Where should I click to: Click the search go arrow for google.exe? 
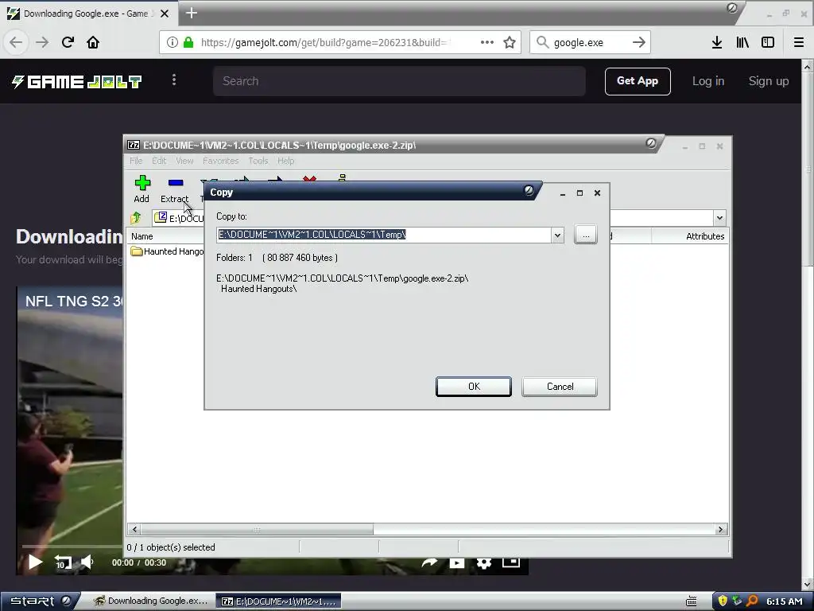point(638,42)
